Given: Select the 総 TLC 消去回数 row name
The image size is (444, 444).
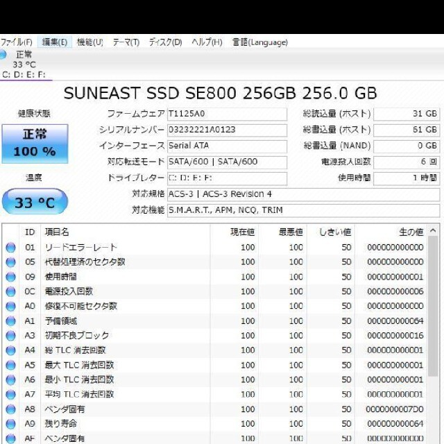Looking at the screenshot, I should (75, 350).
